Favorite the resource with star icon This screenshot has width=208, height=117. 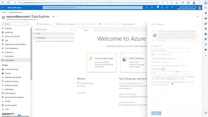54,17
